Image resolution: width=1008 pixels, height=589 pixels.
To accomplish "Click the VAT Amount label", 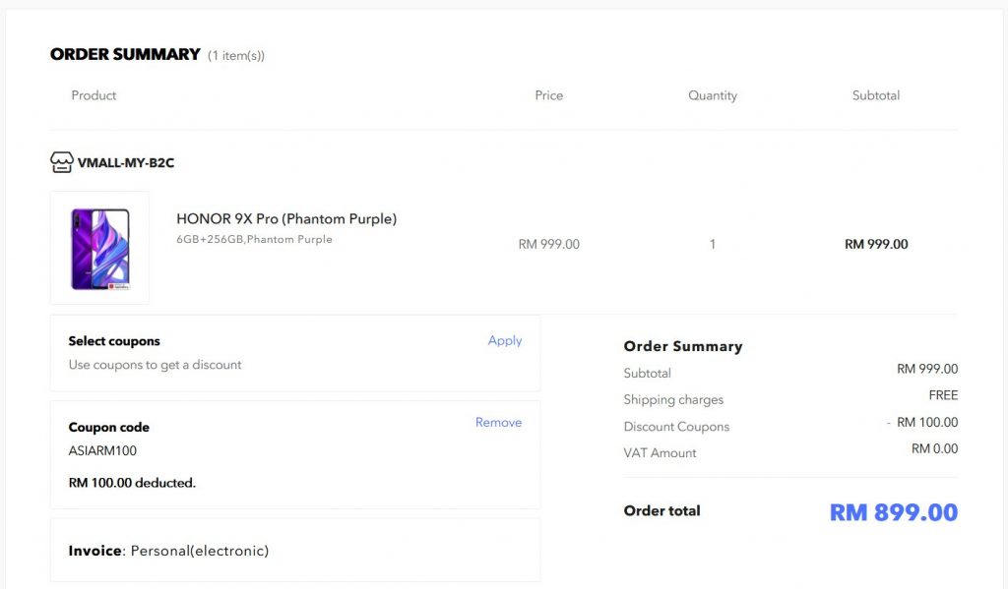I will coord(660,453).
